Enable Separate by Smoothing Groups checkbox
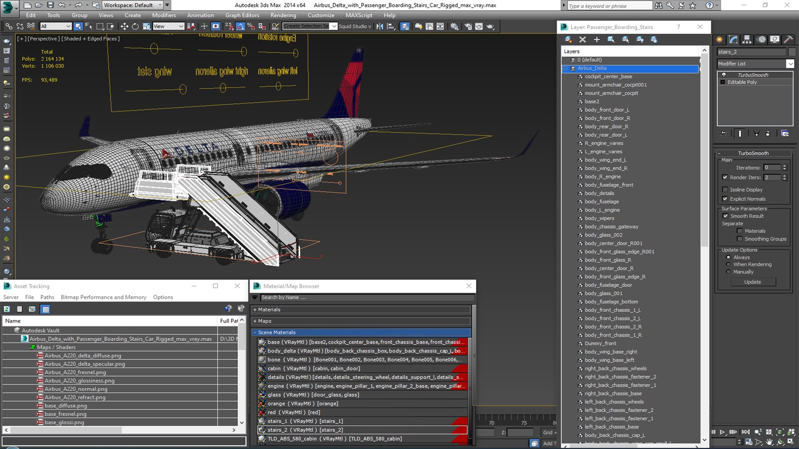The height and width of the screenshot is (449, 799). (x=739, y=239)
